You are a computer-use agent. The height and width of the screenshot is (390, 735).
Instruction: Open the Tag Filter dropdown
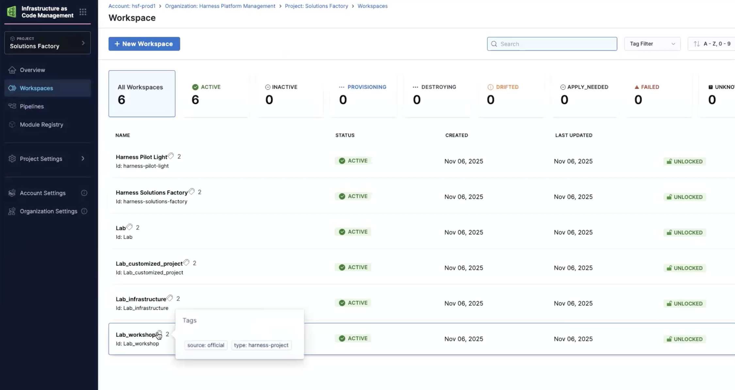[x=652, y=44]
